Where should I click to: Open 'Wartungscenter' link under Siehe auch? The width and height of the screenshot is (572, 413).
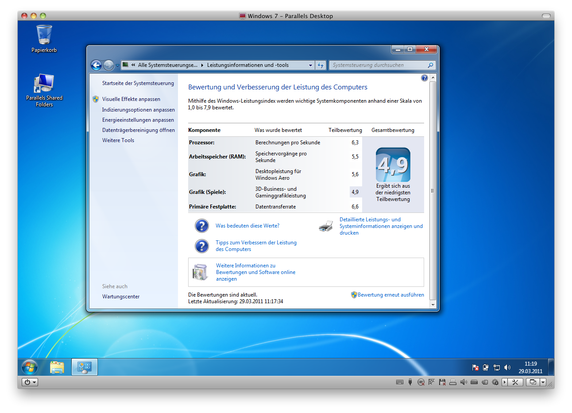pos(121,297)
